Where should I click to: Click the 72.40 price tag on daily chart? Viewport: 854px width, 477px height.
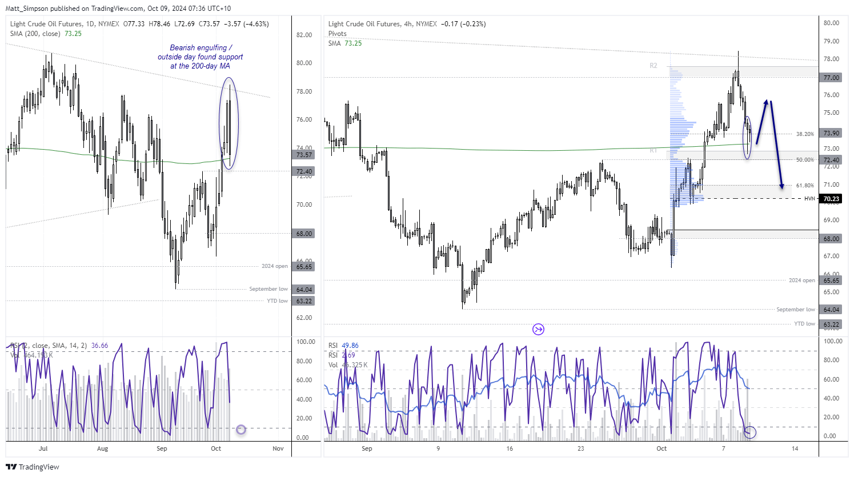pyautogui.click(x=304, y=171)
